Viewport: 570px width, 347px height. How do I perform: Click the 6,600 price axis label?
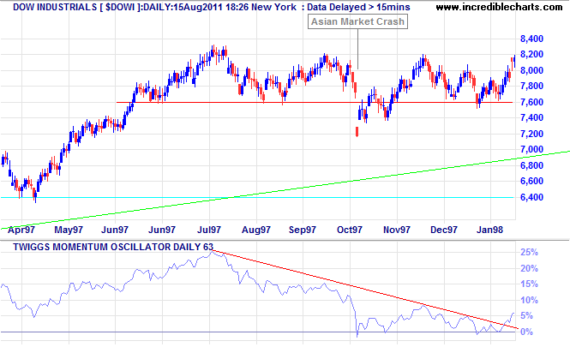(531, 181)
